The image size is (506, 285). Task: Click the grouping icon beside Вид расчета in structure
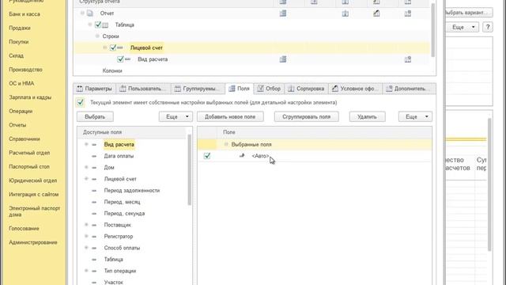(x=128, y=59)
